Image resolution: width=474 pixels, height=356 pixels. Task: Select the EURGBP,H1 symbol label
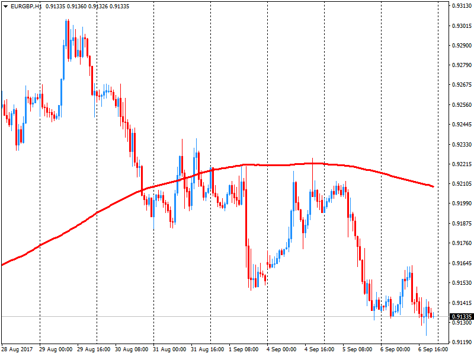point(26,7)
